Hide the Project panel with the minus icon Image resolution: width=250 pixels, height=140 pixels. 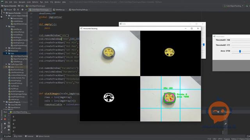(26, 10)
